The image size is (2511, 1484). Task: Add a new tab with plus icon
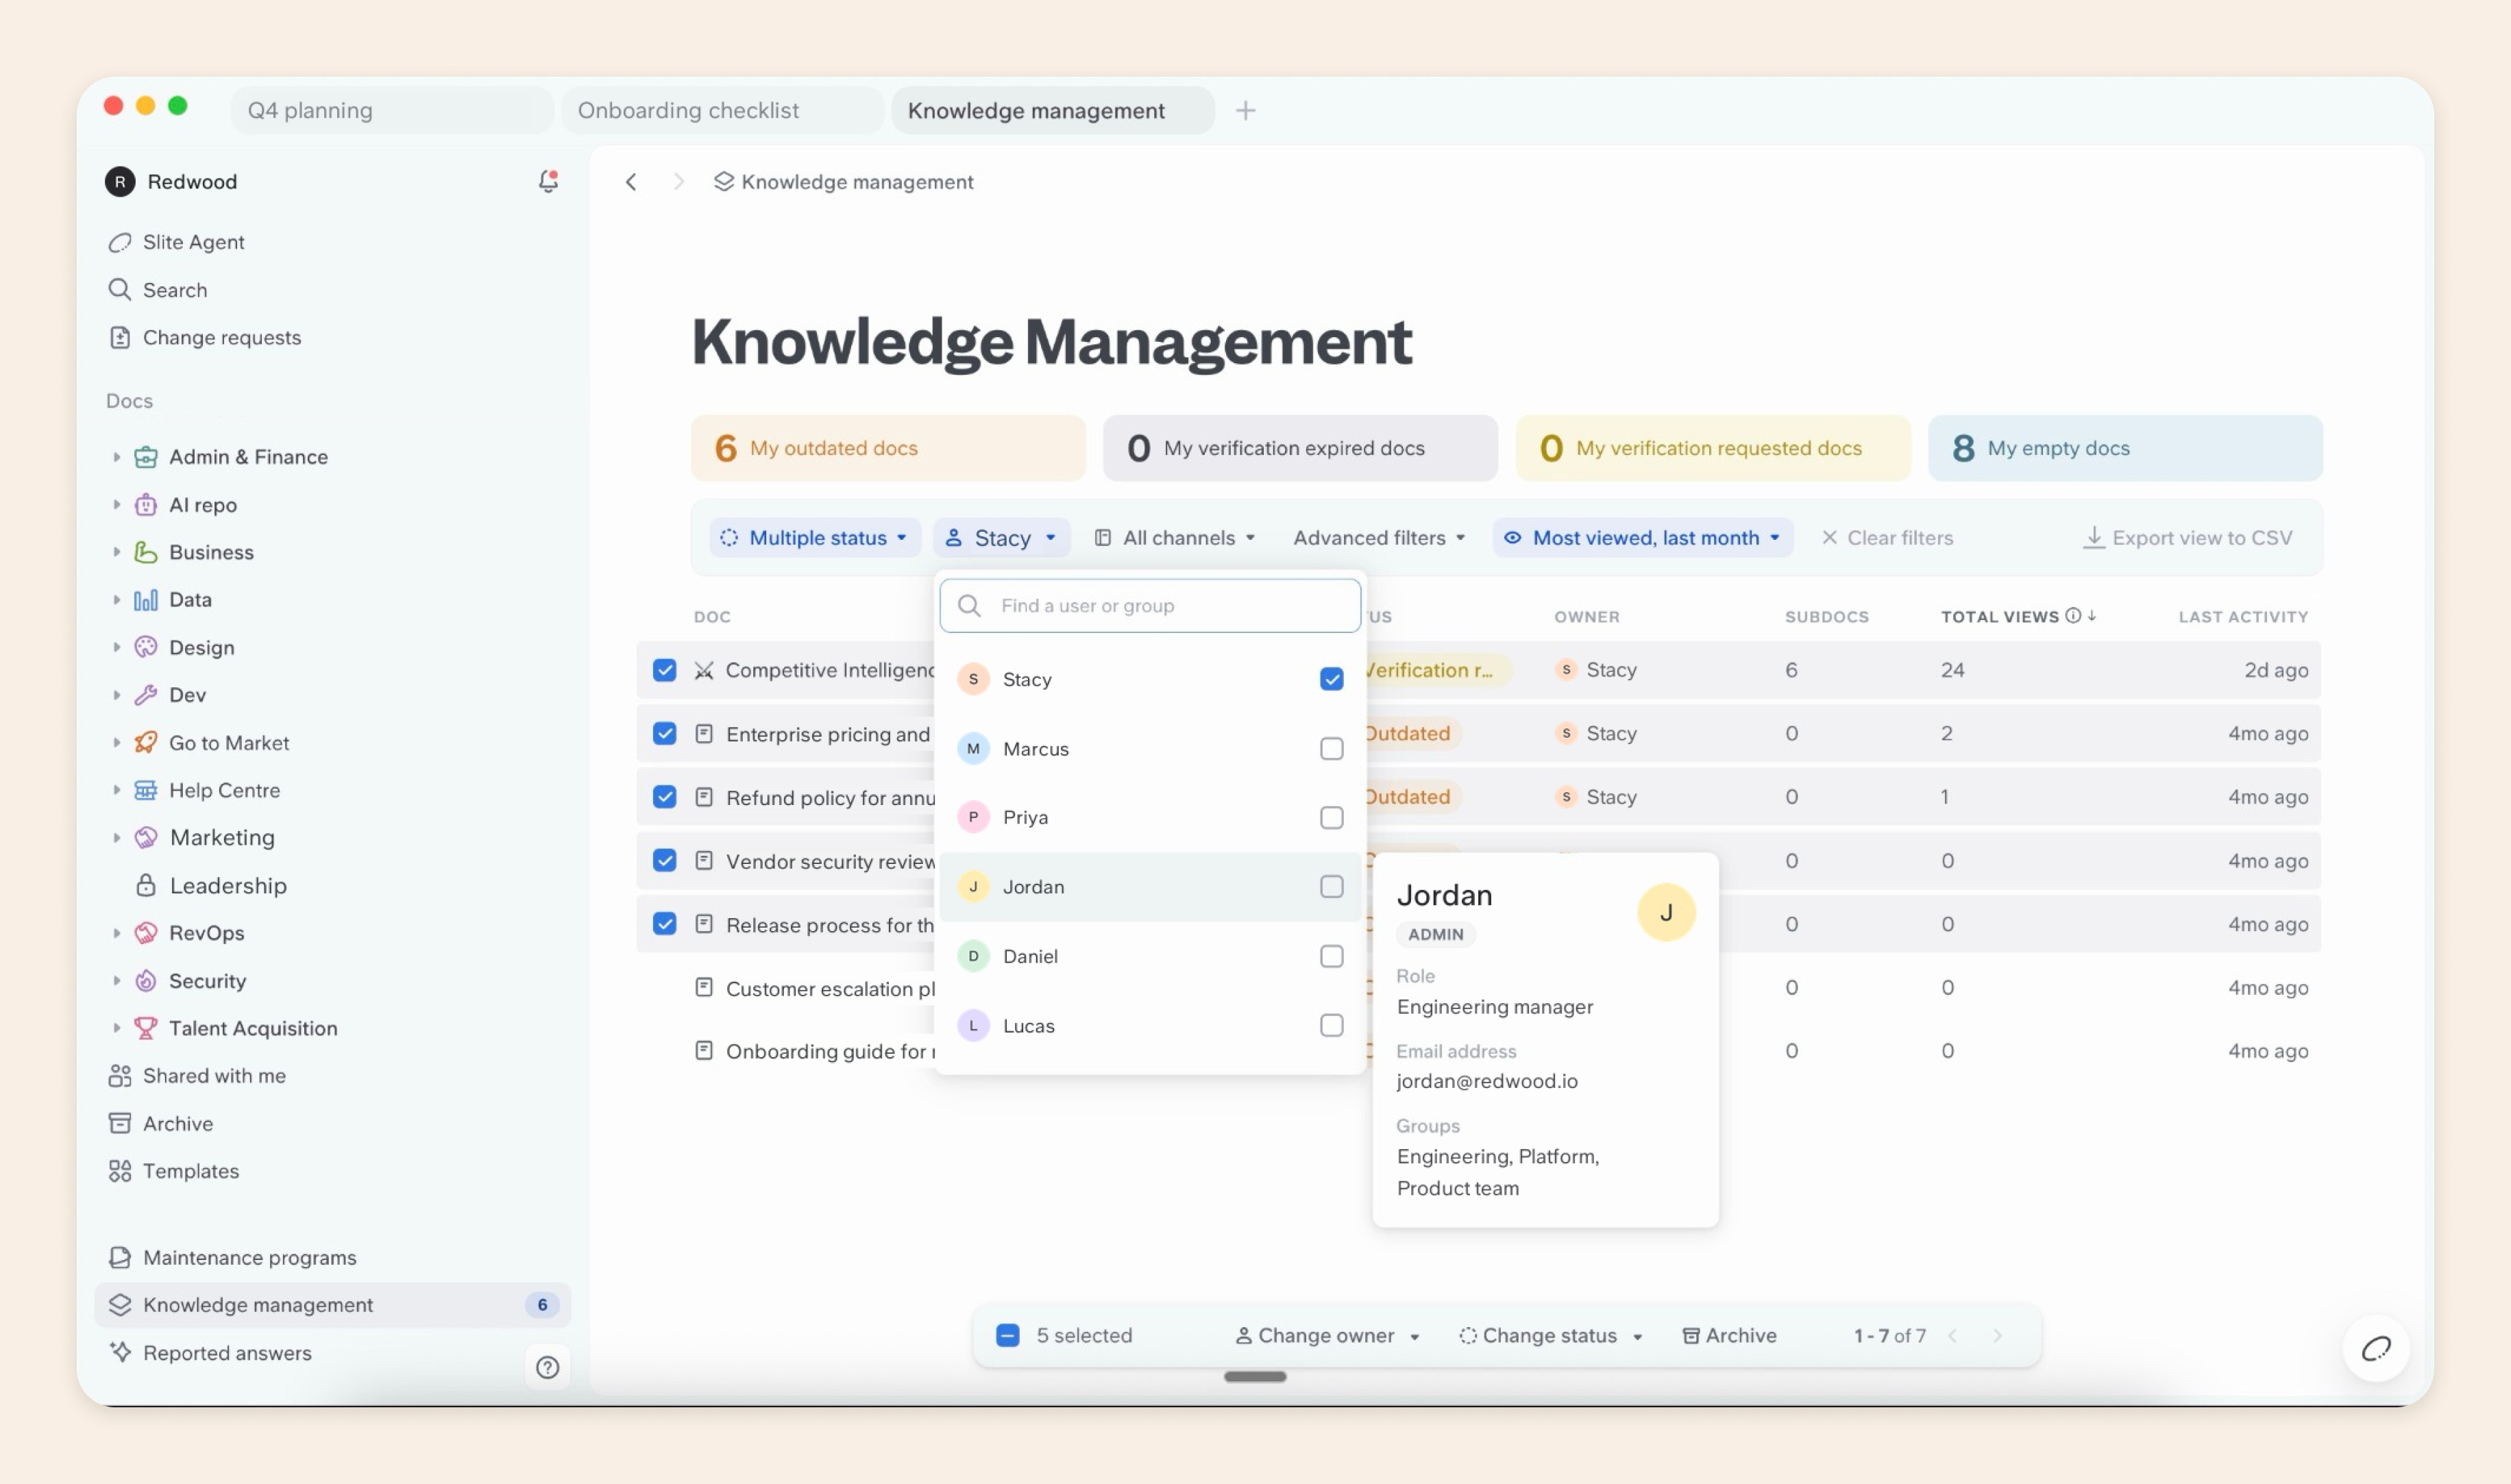(1245, 110)
